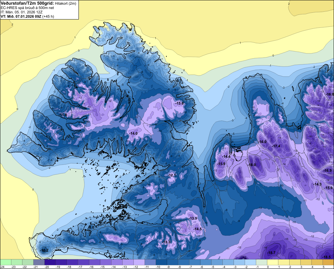334x269 pixels.
Task: Click the 'EC-HRES spá brúuð á 500m net' line
Action: [27, 8]
